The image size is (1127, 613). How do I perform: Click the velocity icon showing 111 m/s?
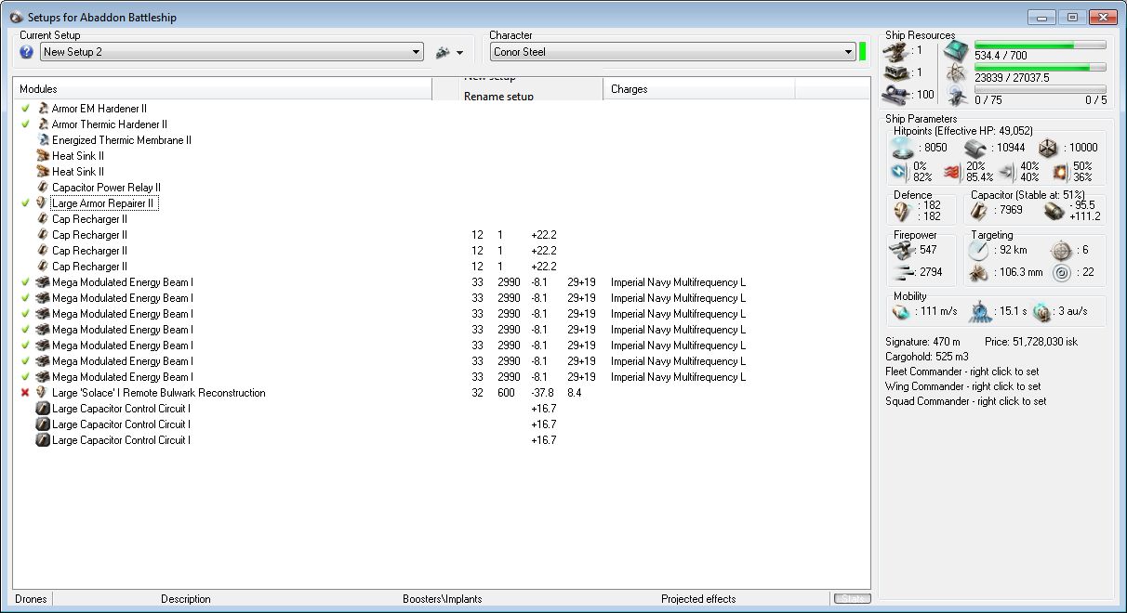pyautogui.click(x=901, y=311)
